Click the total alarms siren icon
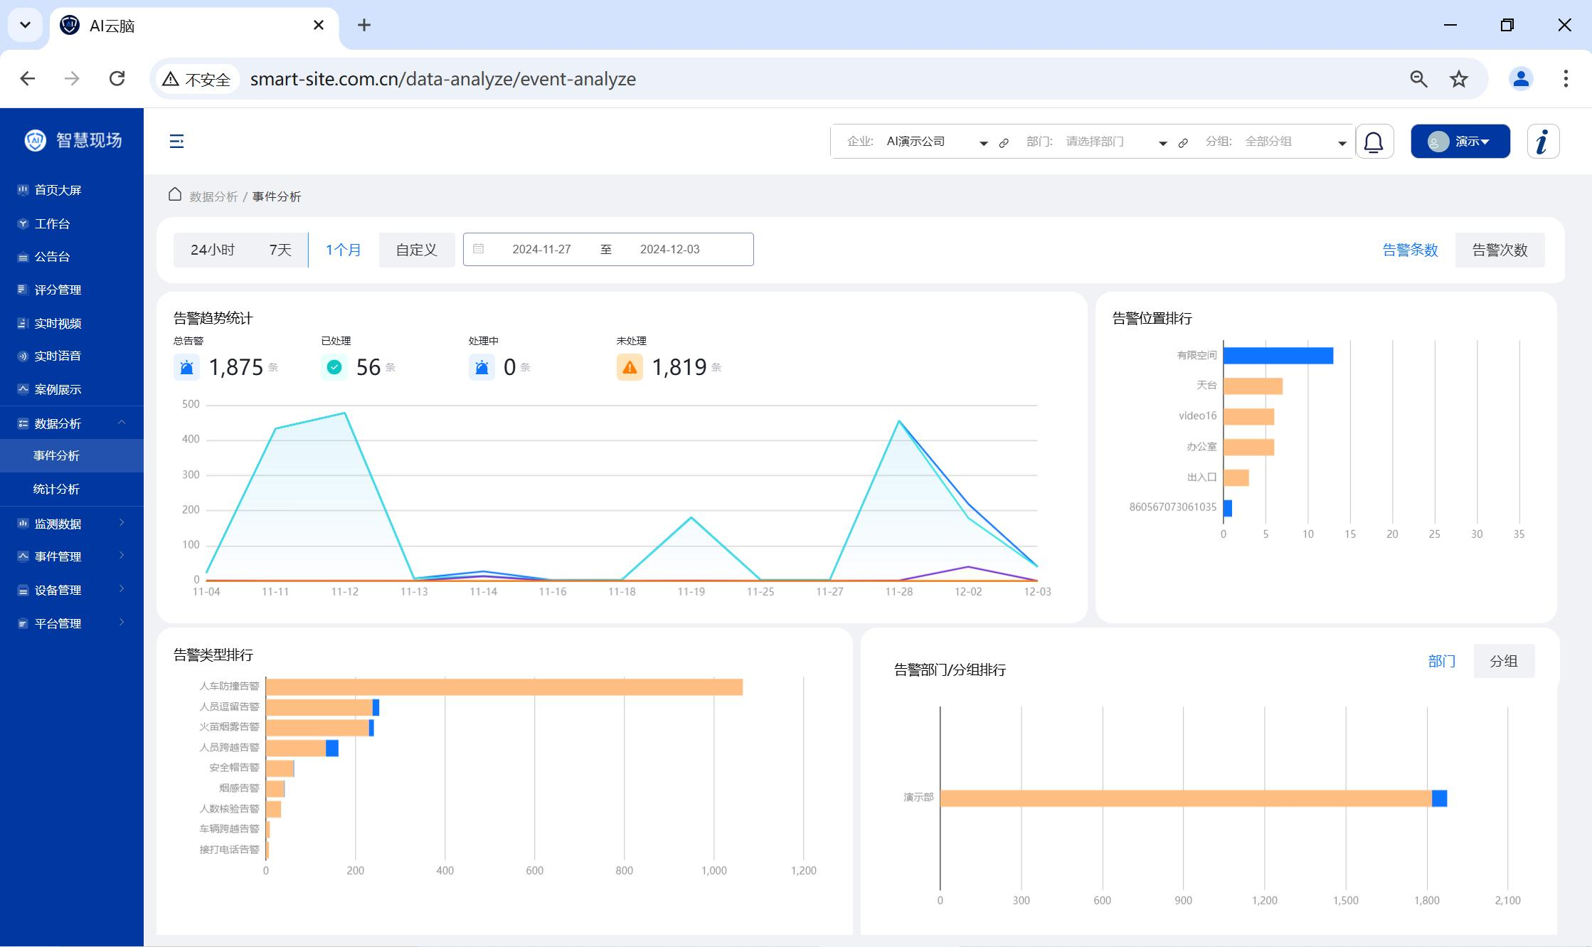 tap(186, 367)
